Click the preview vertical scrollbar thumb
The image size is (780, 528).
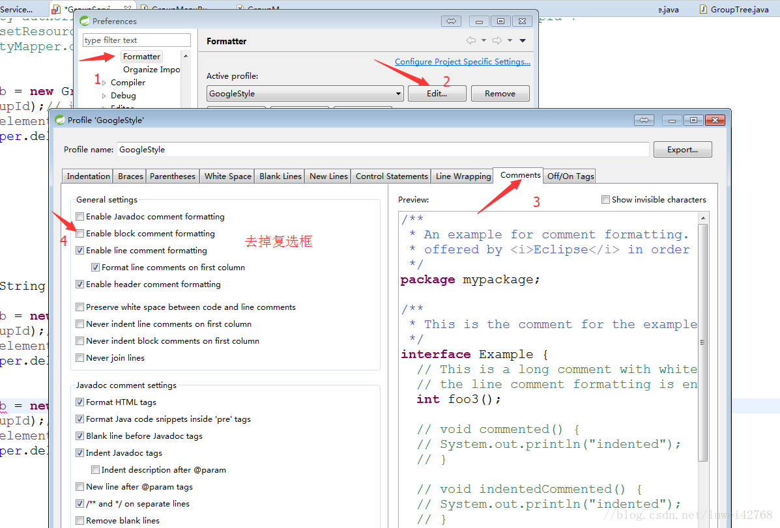[x=703, y=342]
